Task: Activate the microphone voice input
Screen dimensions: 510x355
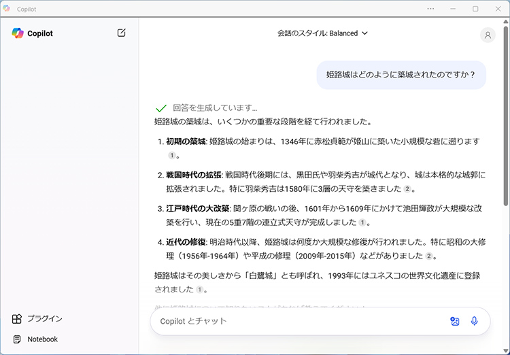Action: click(475, 321)
